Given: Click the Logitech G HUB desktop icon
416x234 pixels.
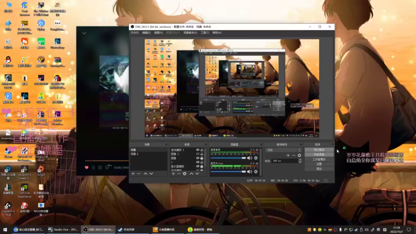Looking at the screenshot, I should pyautogui.click(x=8, y=209).
